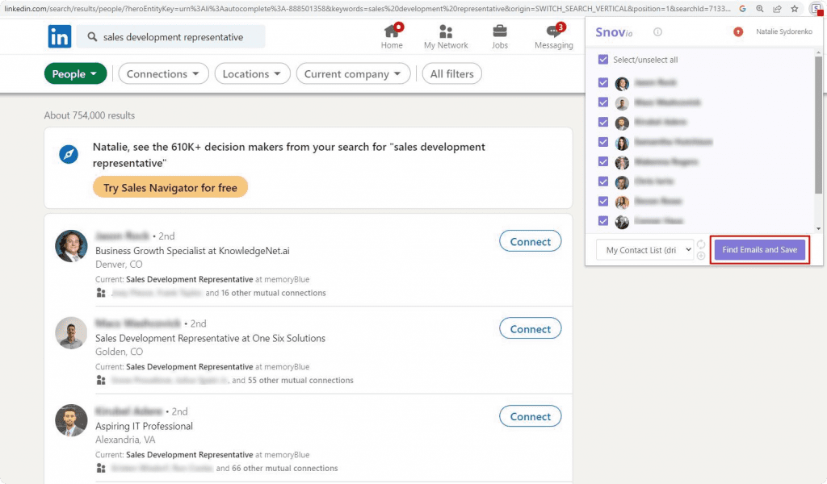The image size is (827, 484).
Task: Open headline Sales Development Representative at One Six Solutions
Action: [211, 338]
